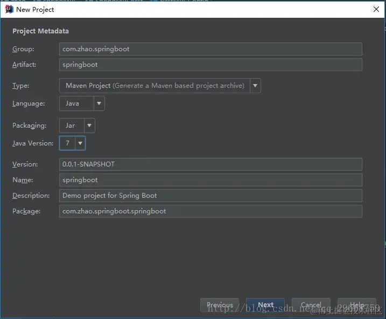Click the Group label
The image size is (386, 319).
(23, 49)
